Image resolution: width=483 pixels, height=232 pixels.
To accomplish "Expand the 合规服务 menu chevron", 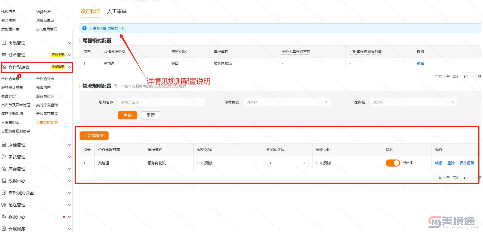I will (x=69, y=229).
